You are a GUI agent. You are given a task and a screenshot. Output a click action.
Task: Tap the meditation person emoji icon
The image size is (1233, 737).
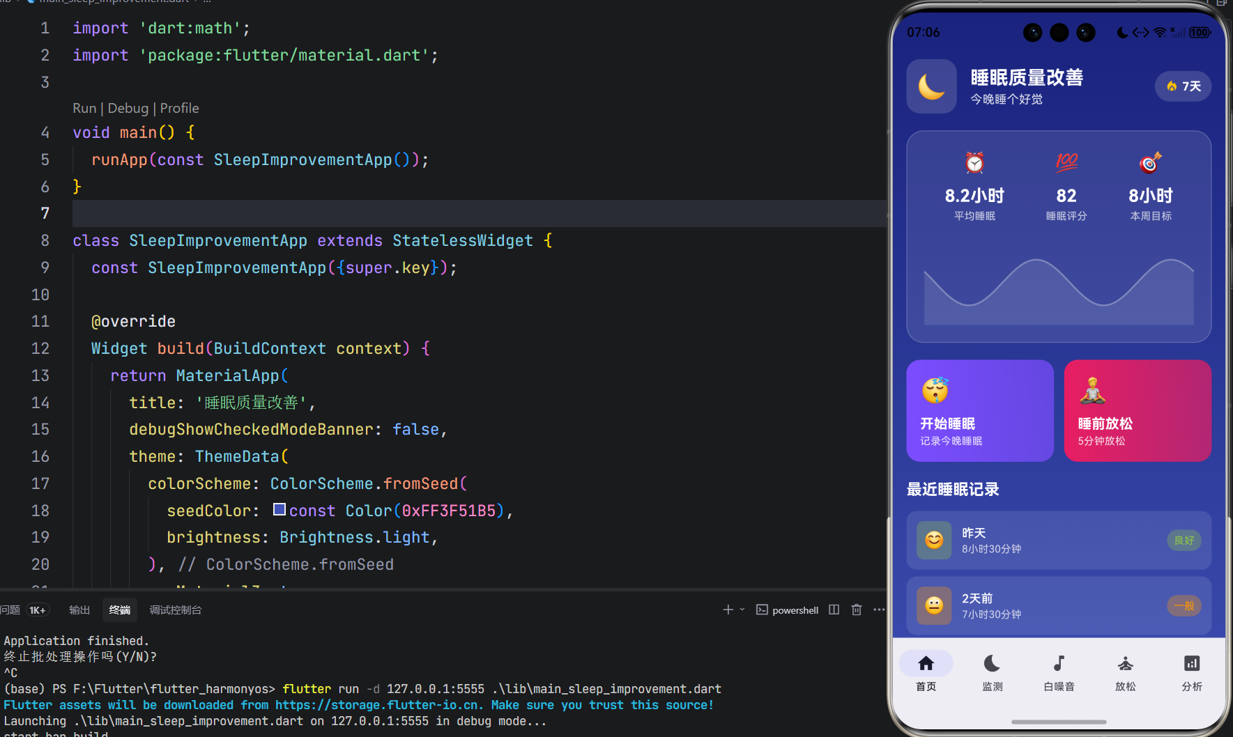click(x=1092, y=391)
